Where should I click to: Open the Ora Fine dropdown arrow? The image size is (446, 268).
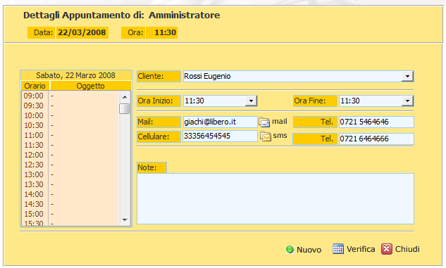click(407, 101)
